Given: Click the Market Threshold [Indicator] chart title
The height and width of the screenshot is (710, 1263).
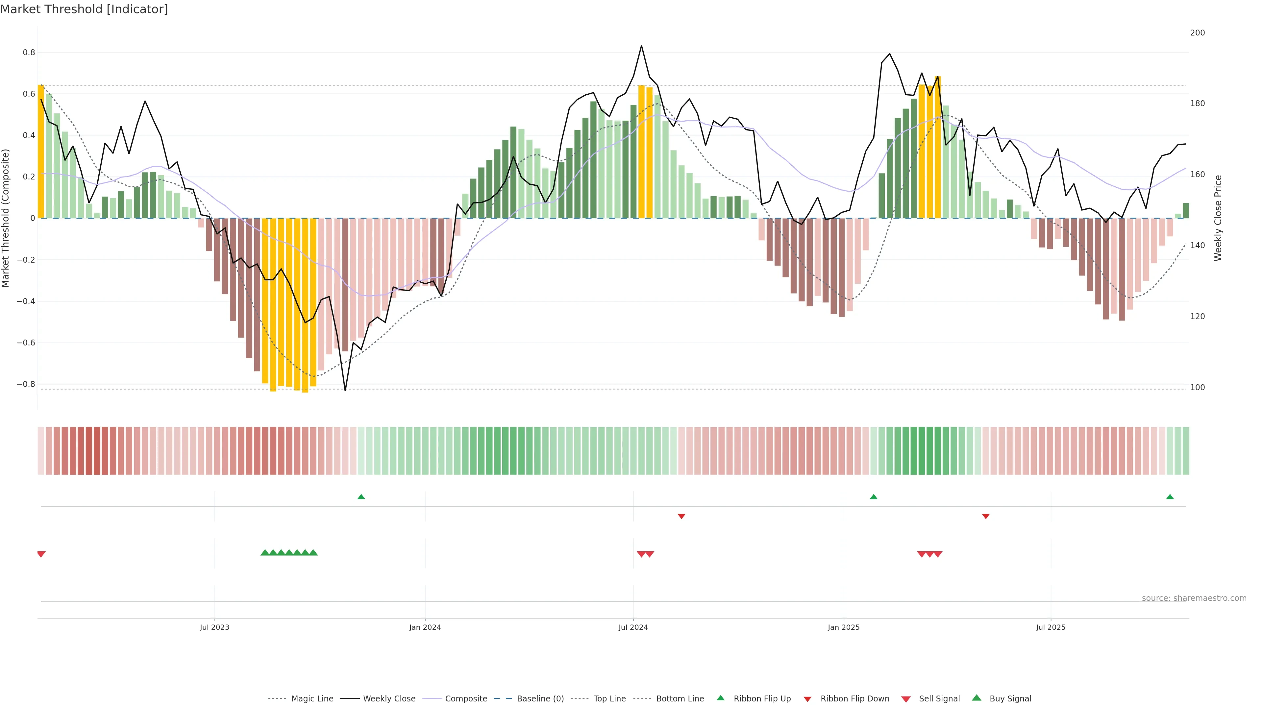Looking at the screenshot, I should click(84, 9).
